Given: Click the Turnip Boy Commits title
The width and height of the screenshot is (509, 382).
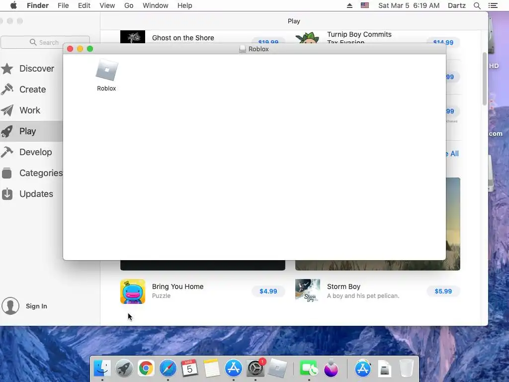Looking at the screenshot, I should pyautogui.click(x=359, y=34).
